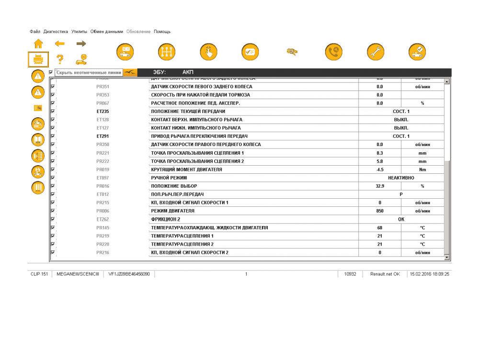The width and height of the screenshot is (479, 339).
Task: Select 'ТЕМПЕРАТУРАСЦЕПЛЕНИЯ 1' row text
Action: click(x=182, y=236)
